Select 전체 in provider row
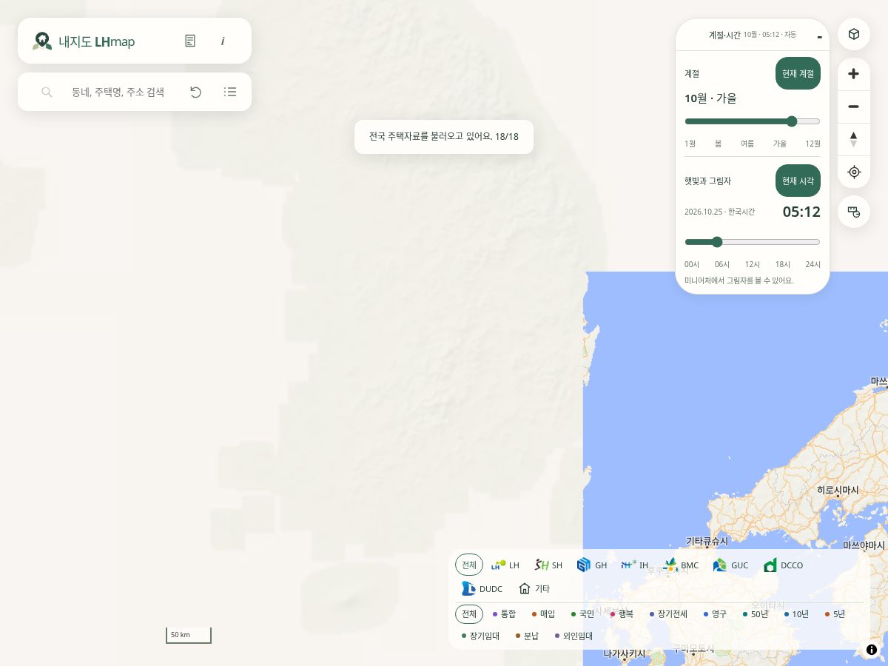Screen dimensions: 888x666 point(469,565)
